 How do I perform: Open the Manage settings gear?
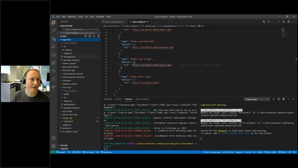pos(54,146)
